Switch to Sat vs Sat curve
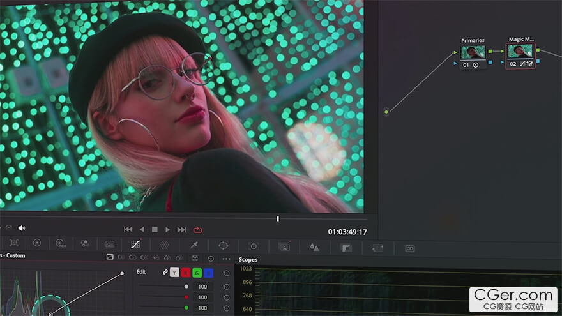Image resolution: width=562 pixels, height=316 pixels. pos(167,258)
